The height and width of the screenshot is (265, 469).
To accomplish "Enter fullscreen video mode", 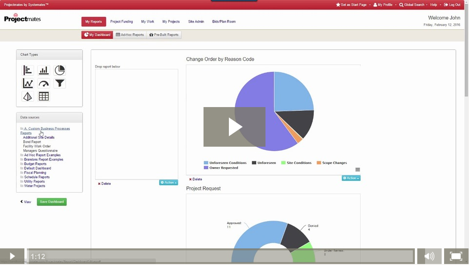I will (x=456, y=256).
